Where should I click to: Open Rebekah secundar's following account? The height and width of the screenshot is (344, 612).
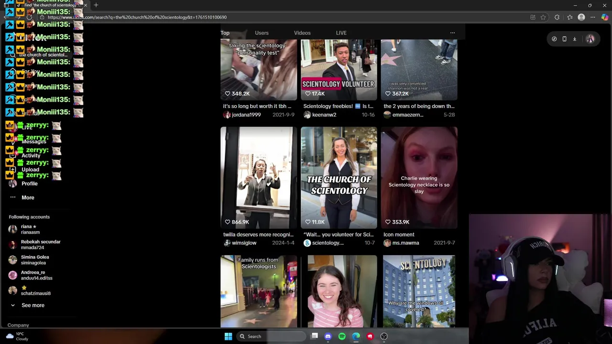pos(40,245)
